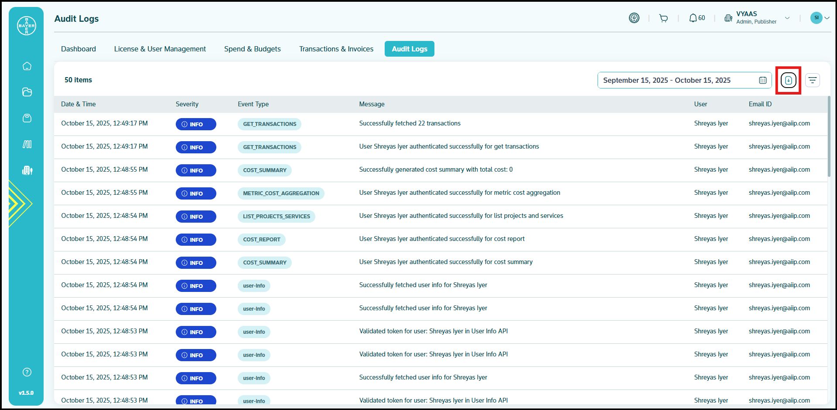Click the library books sidebar icon

[27, 144]
